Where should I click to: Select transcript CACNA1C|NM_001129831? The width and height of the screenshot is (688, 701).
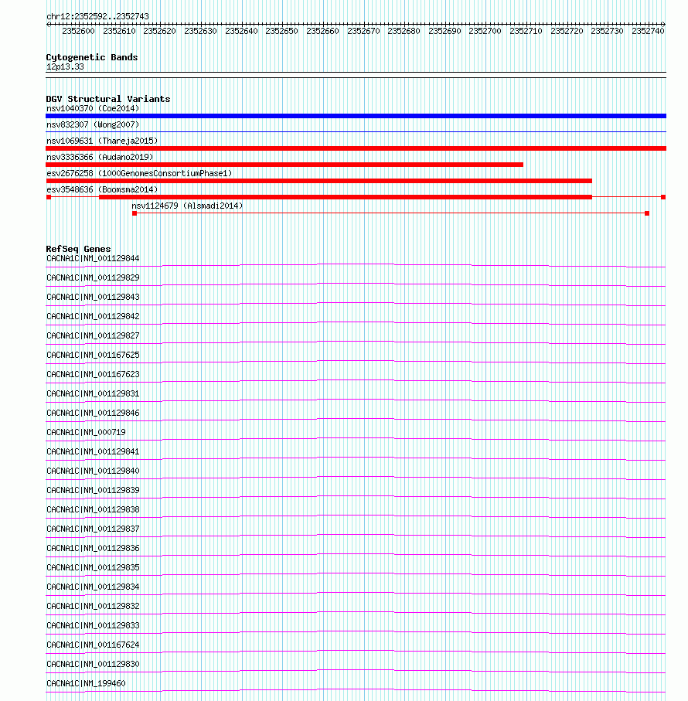(x=93, y=394)
